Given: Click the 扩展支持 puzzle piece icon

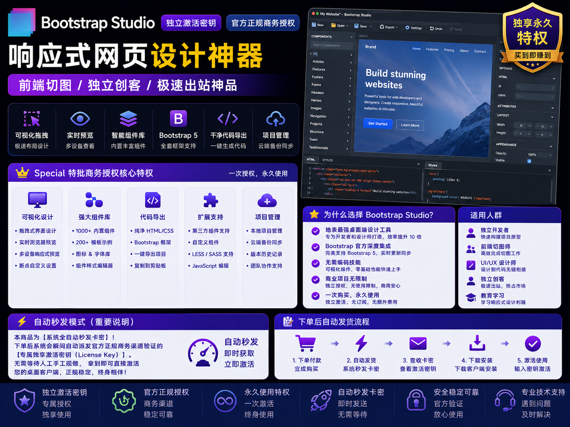Looking at the screenshot, I should 211,200.
